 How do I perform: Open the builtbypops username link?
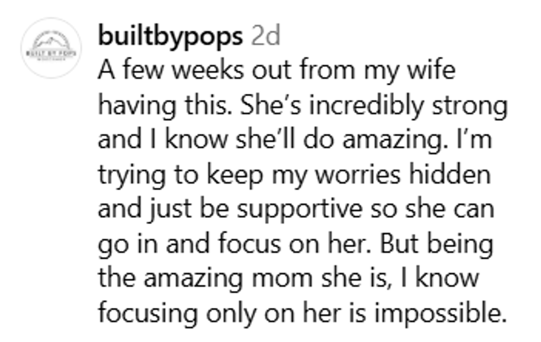pyautogui.click(x=169, y=36)
